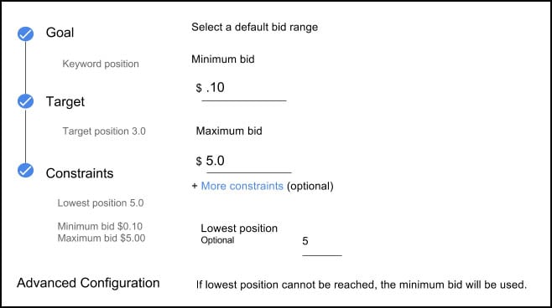Click the Maximum bid field label
The image size is (552, 308).
pos(229,131)
